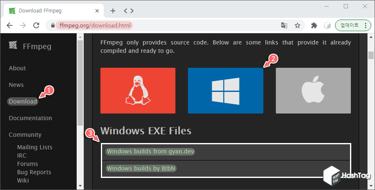Click sidebar scrollbar up arrow
This screenshot has height=190, width=375.
(x=80, y=37)
